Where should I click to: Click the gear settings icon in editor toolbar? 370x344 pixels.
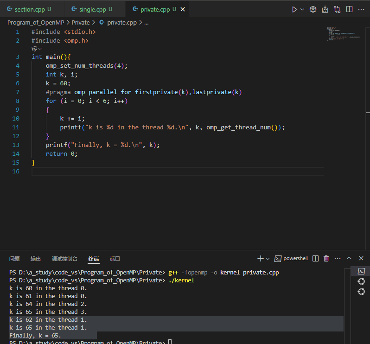[313, 9]
